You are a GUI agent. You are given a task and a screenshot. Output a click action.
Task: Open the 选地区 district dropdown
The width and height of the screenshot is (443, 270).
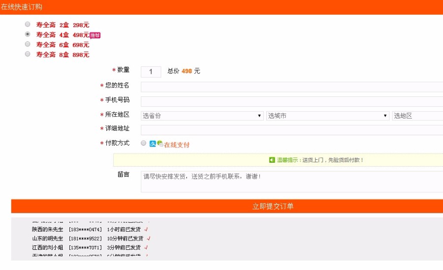(417, 116)
